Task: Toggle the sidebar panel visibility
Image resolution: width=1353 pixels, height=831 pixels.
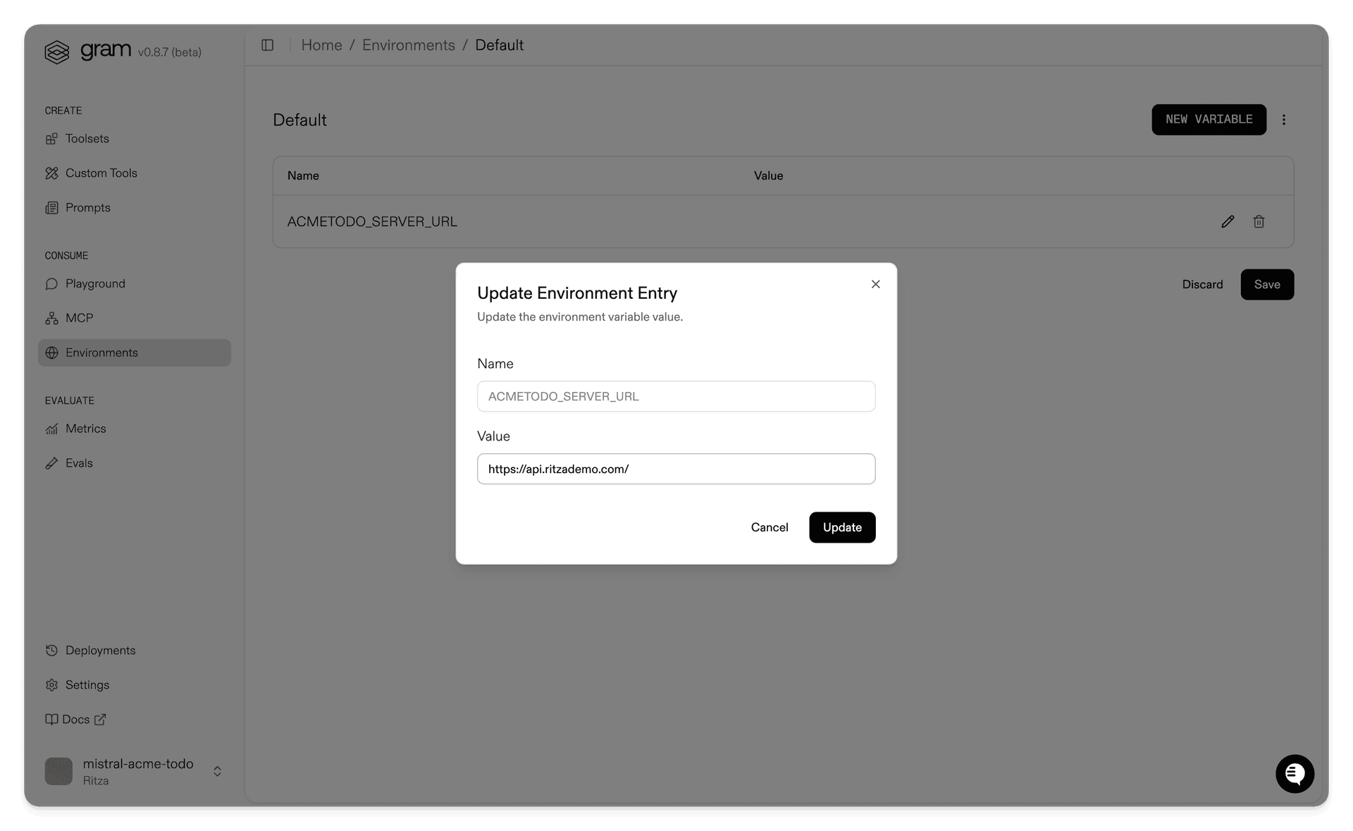Action: (x=268, y=44)
